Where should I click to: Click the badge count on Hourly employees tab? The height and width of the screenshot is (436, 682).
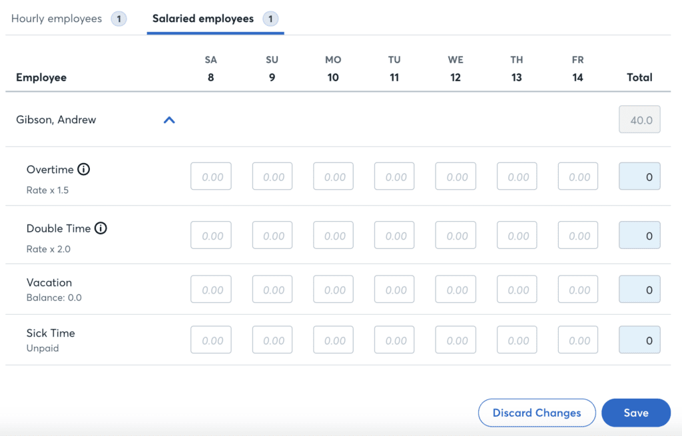pyautogui.click(x=119, y=19)
